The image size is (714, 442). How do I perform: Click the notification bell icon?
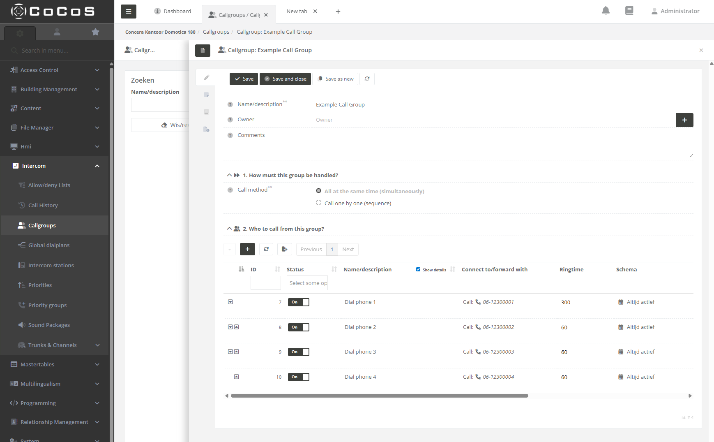(x=606, y=11)
